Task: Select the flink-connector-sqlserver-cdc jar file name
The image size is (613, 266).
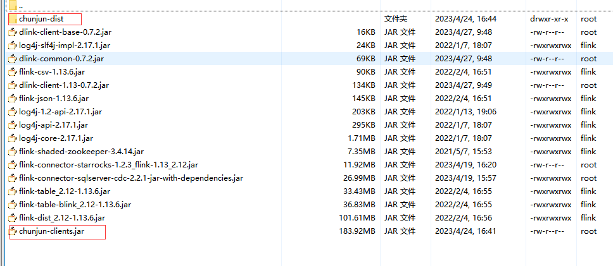Action: pos(131,178)
